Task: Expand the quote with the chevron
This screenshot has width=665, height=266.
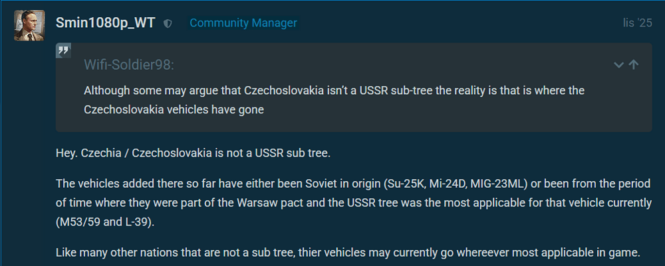Action: 618,64
